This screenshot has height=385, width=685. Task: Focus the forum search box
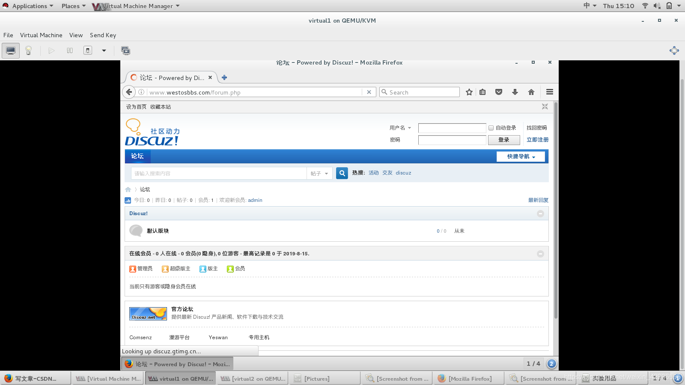coord(219,173)
